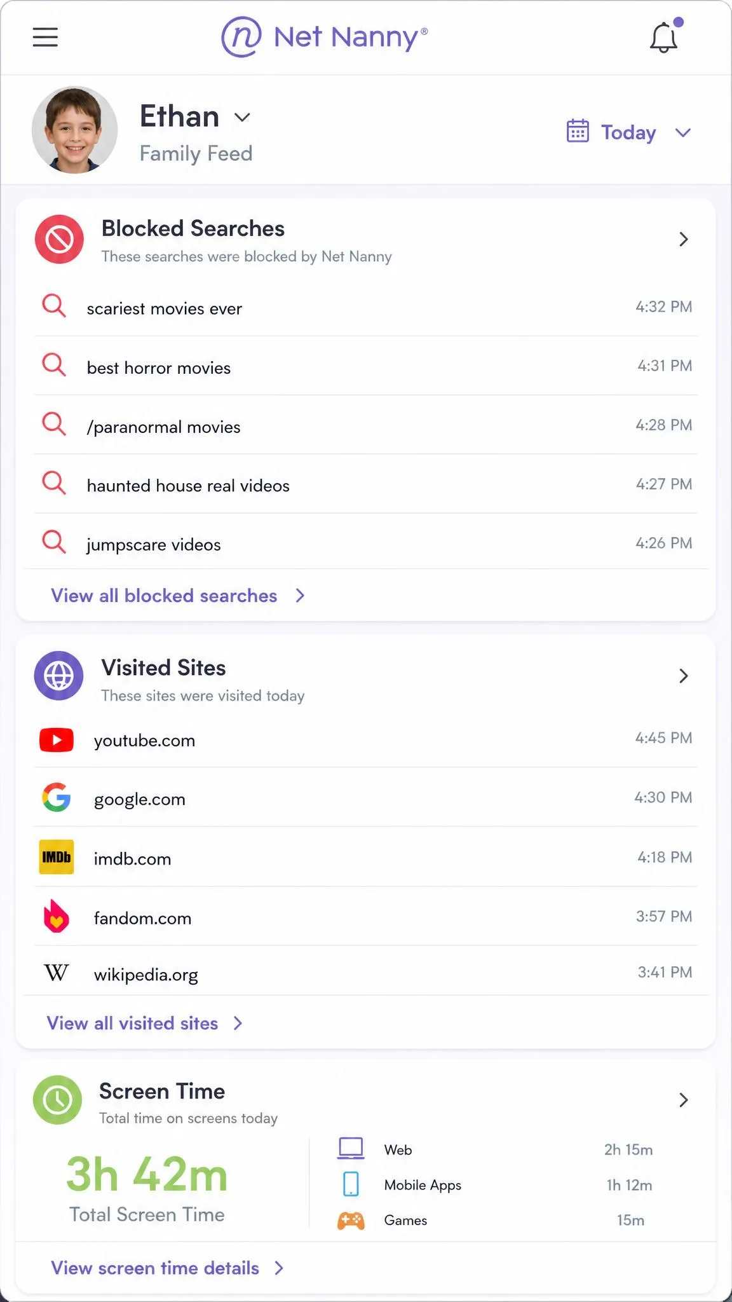Screen dimensions: 732x1302
Task: Click search icon beside best horror movies
Action: pyautogui.click(x=54, y=365)
